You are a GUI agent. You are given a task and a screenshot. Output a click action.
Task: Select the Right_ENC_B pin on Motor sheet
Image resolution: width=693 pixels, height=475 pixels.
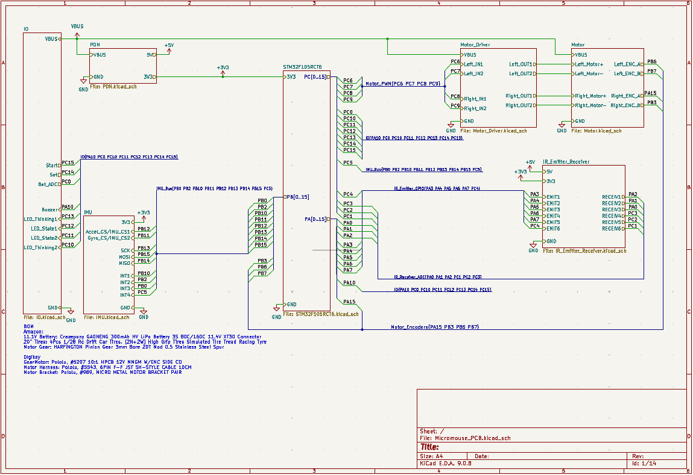click(x=627, y=105)
